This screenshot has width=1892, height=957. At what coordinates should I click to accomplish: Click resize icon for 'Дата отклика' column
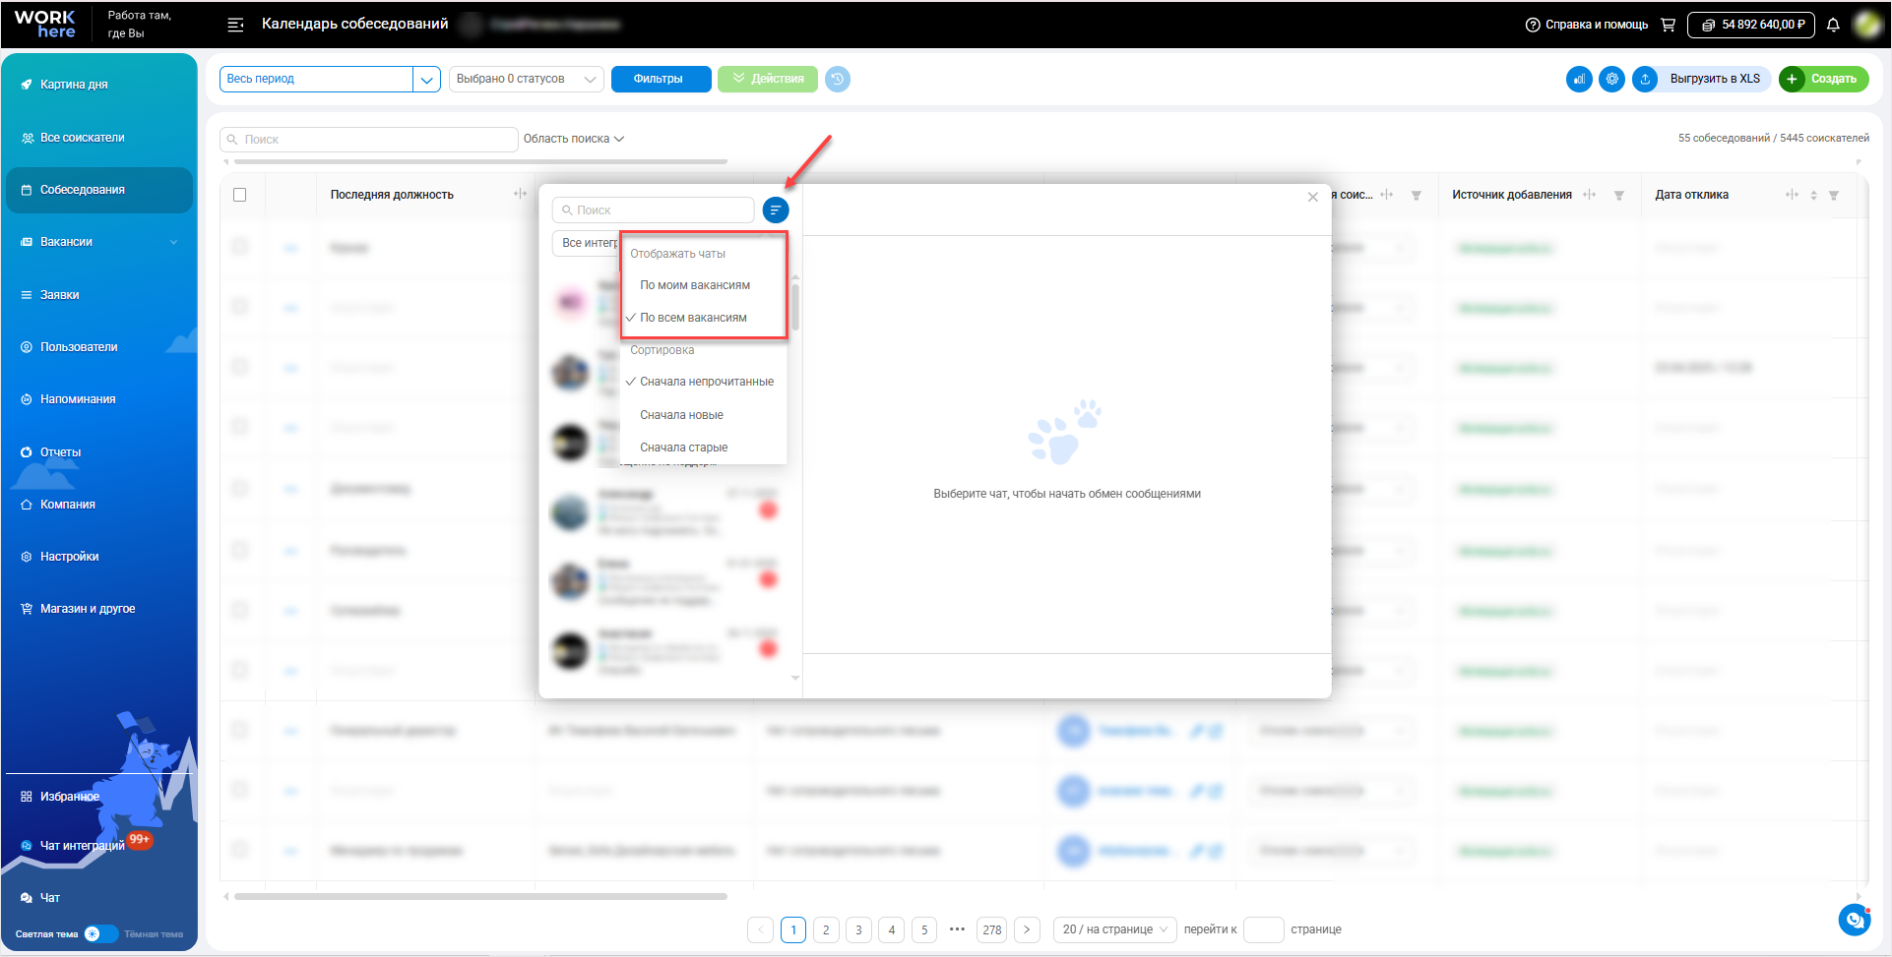1792,195
